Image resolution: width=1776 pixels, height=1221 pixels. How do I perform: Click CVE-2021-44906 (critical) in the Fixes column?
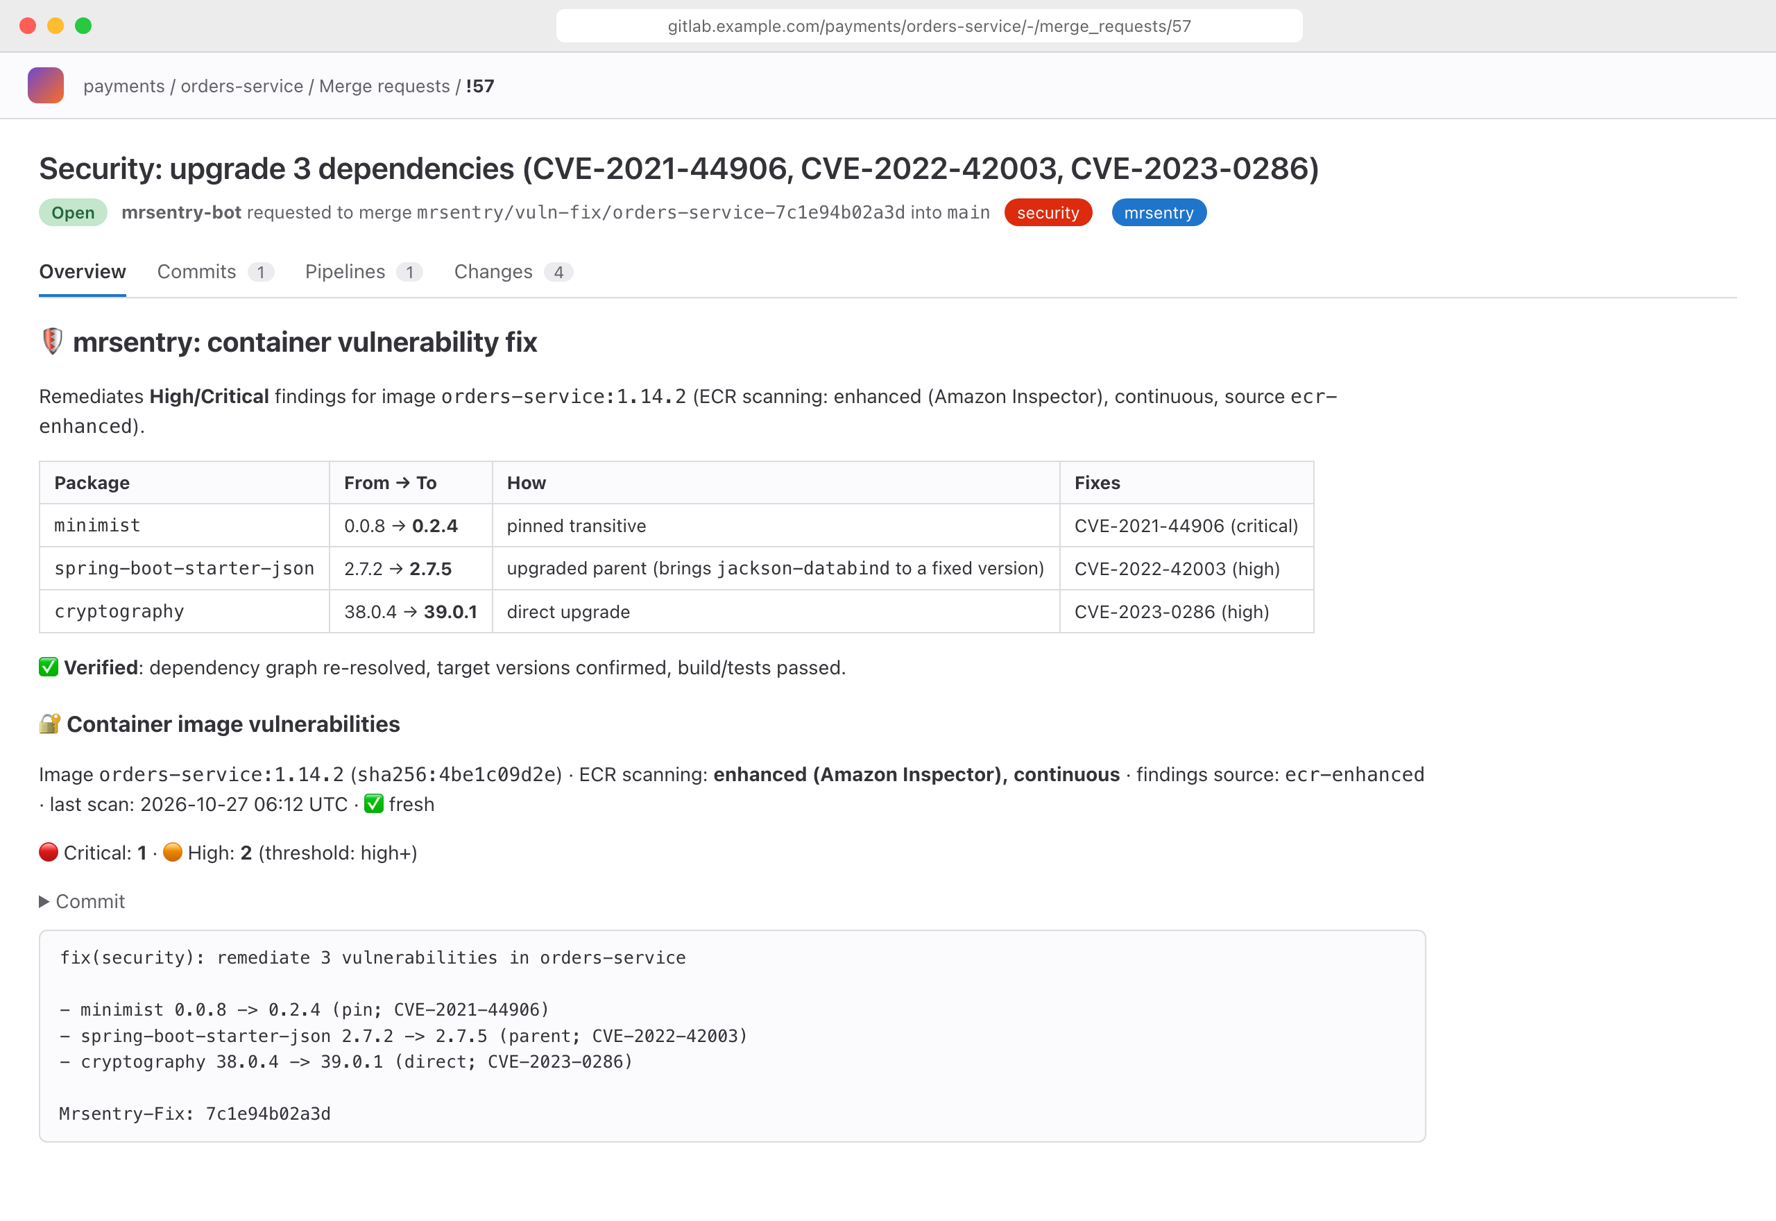1186,524
